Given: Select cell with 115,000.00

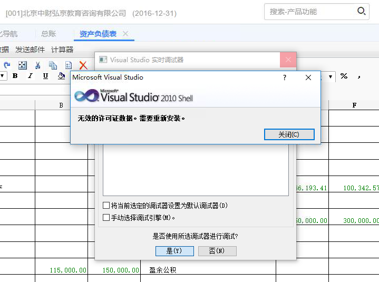Looking at the screenshot, I should pos(61,266).
